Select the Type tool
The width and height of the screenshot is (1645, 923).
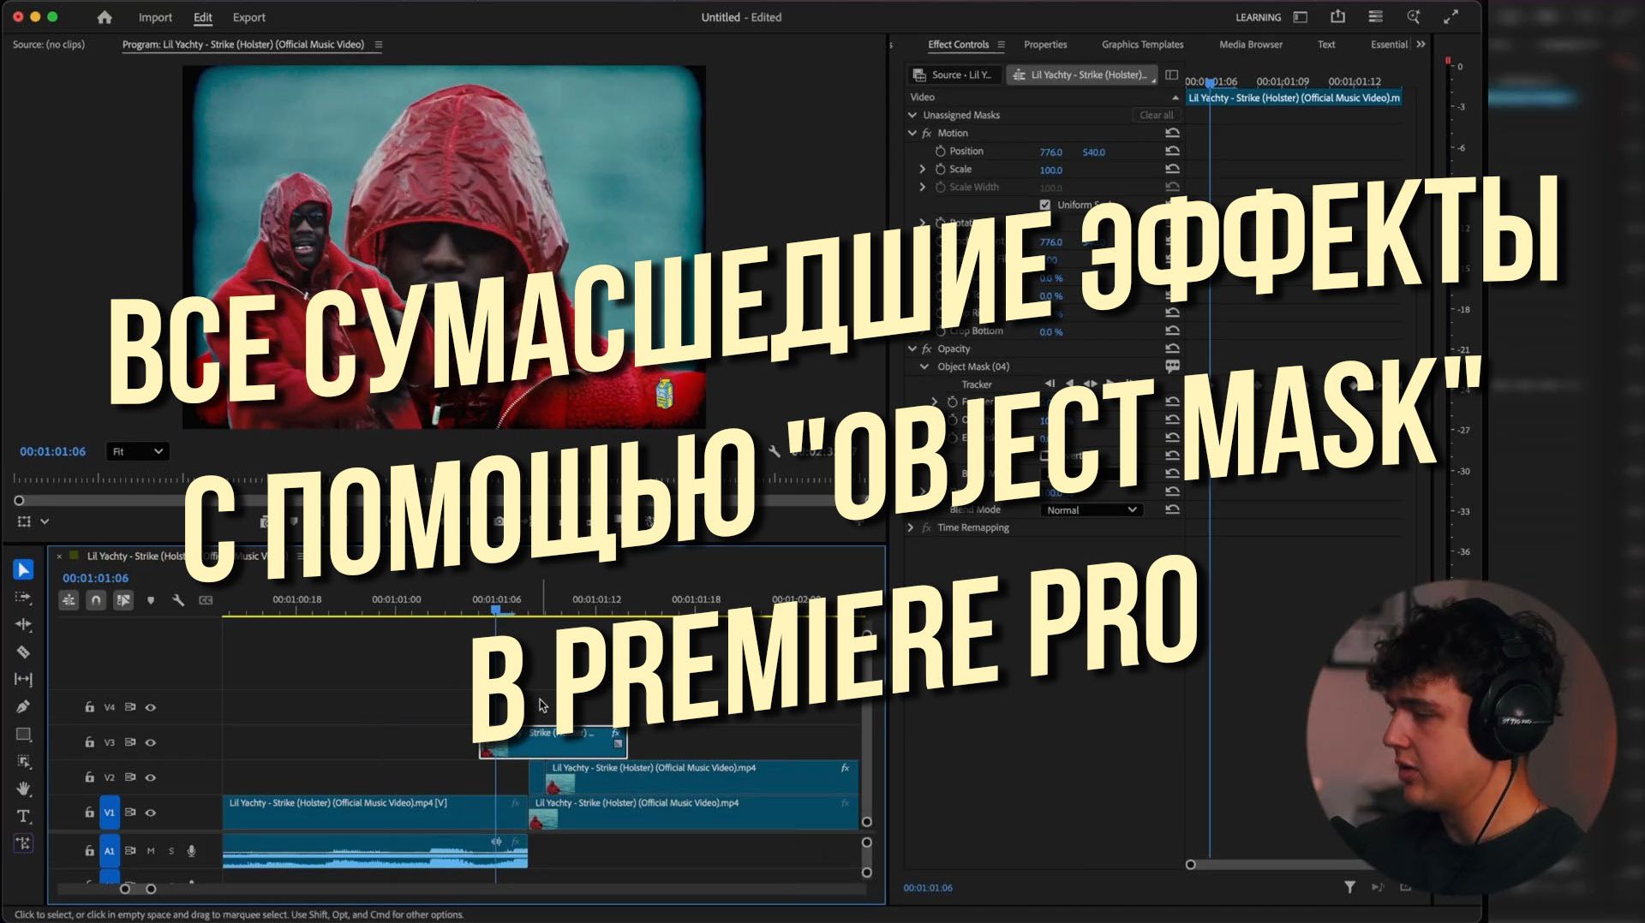click(x=24, y=816)
